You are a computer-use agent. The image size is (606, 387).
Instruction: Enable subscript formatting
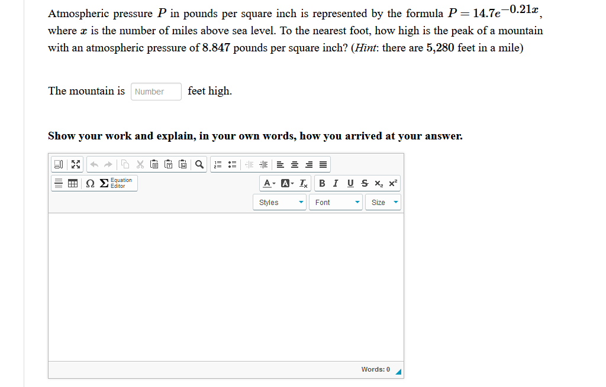point(378,183)
